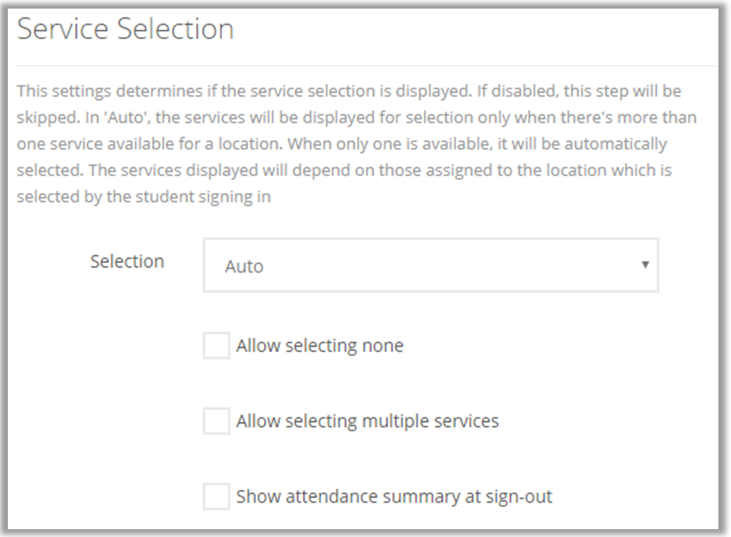Click the 'Auto' value text in combo box

coord(244,267)
